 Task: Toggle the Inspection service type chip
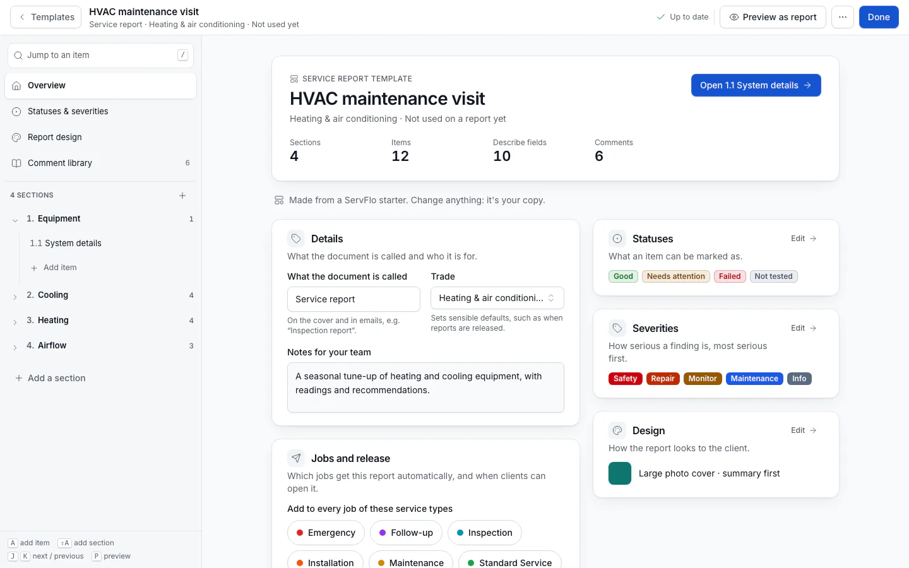[485, 533]
